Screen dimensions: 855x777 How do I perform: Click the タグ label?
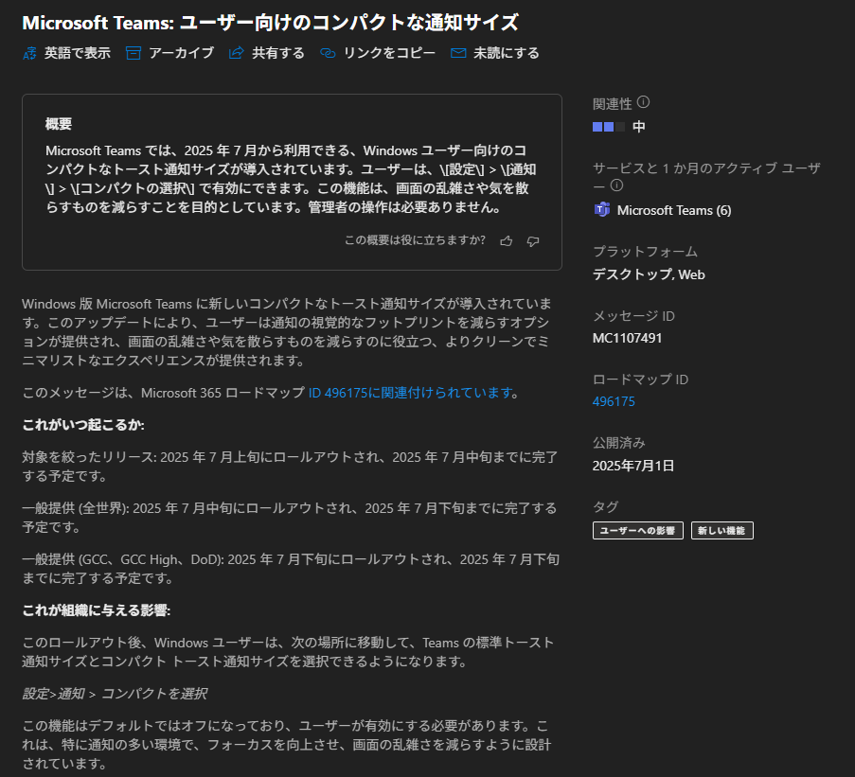[606, 506]
